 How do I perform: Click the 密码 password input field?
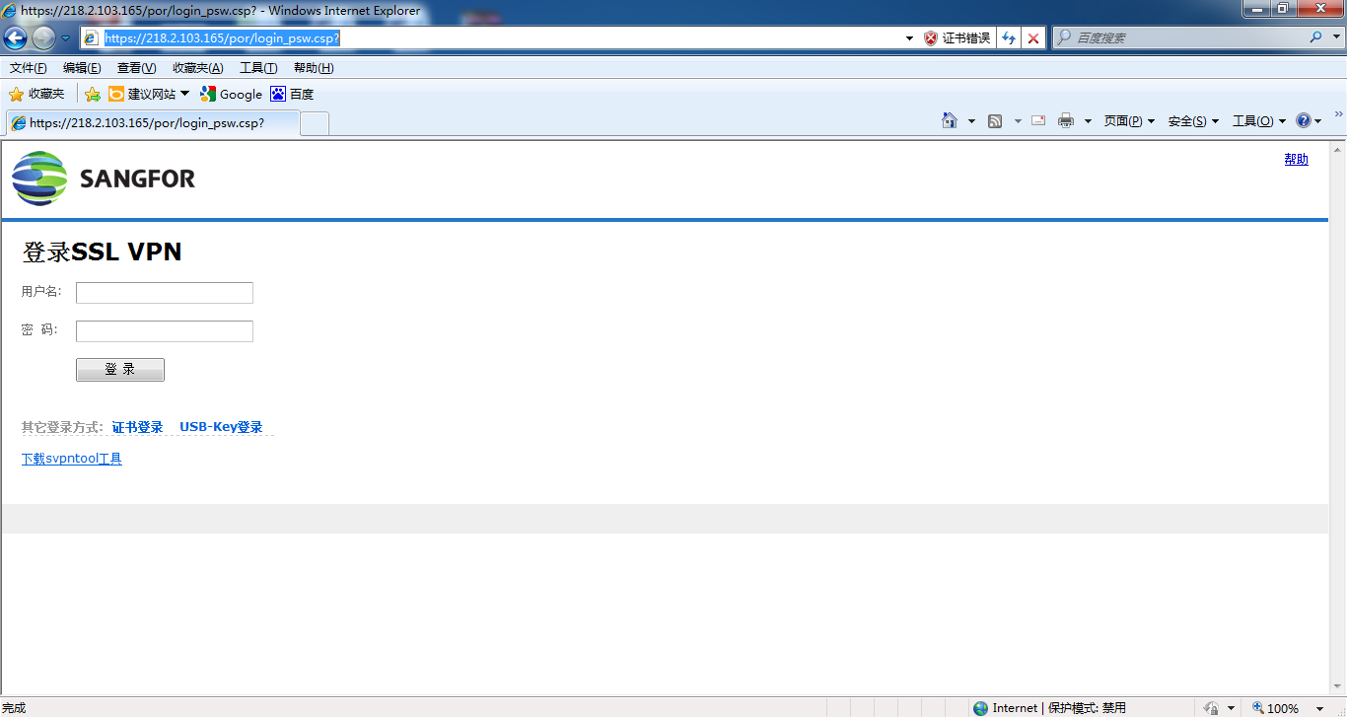[x=165, y=331]
